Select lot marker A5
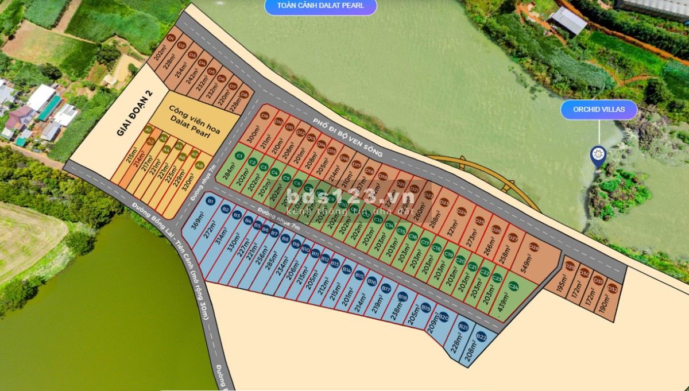 [x=179, y=146]
